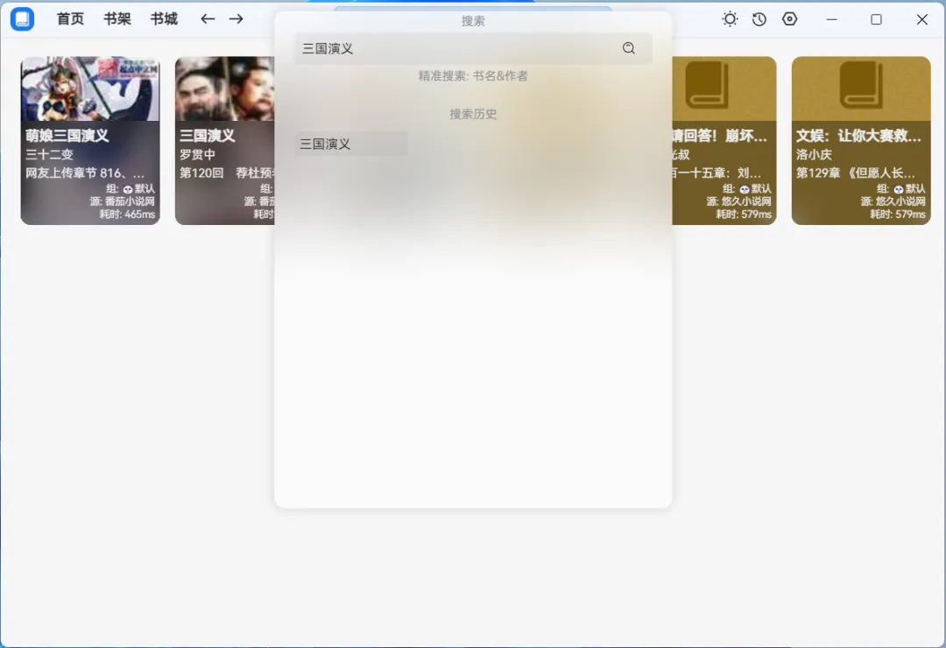The image size is (946, 648).
Task: Open the 文娱:让你大赛救… book card
Action: coord(861,141)
